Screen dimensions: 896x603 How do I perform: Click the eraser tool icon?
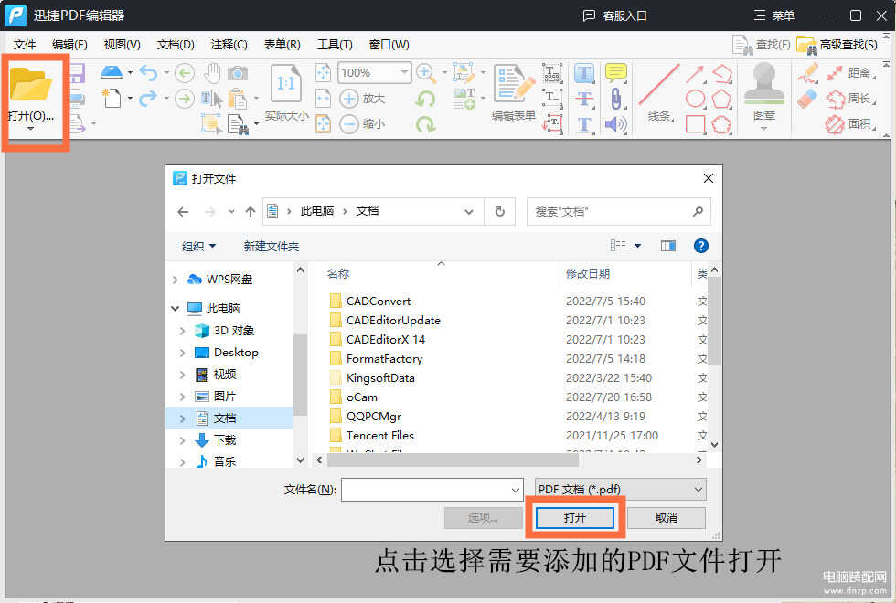point(807,99)
